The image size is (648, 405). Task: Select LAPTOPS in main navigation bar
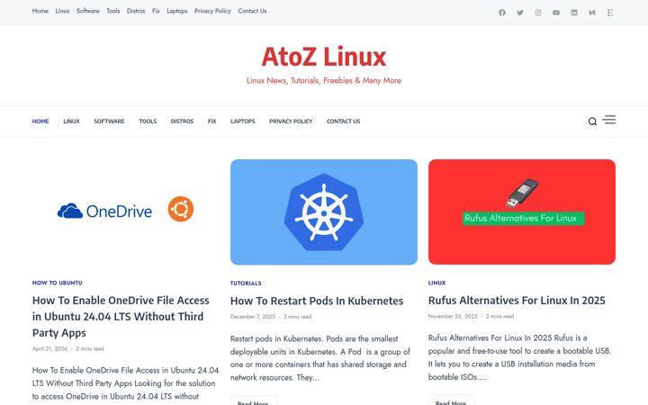click(x=243, y=121)
